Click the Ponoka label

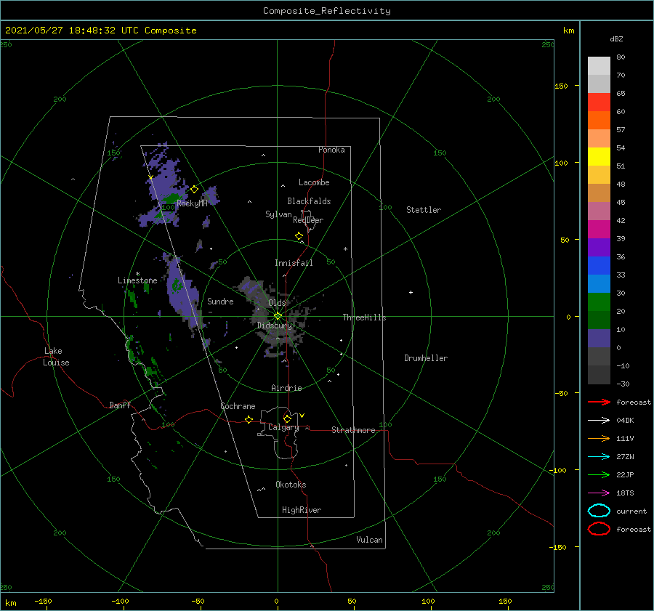(331, 150)
